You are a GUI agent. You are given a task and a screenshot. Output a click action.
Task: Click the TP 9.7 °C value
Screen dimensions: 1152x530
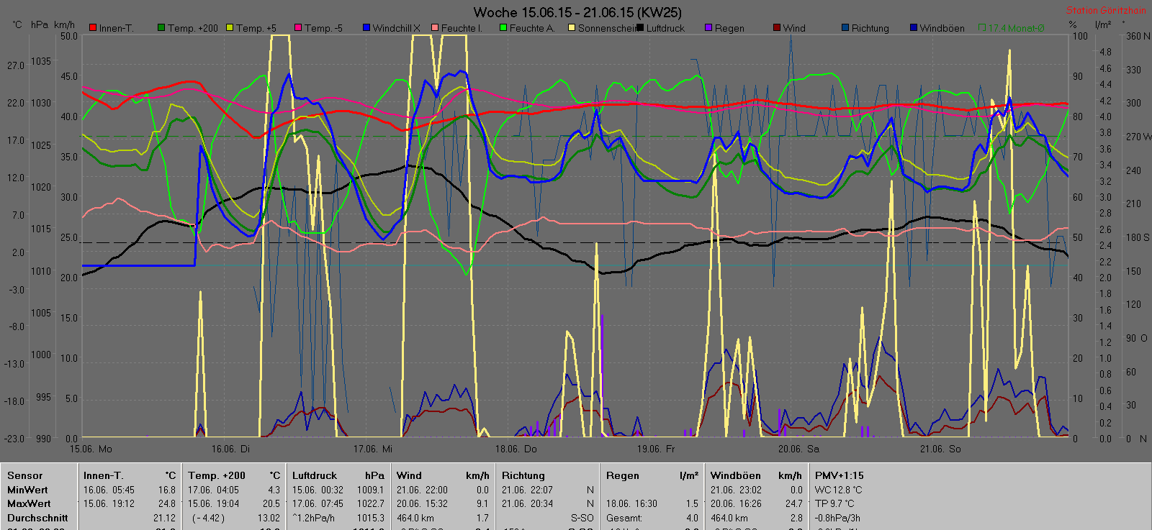click(836, 503)
